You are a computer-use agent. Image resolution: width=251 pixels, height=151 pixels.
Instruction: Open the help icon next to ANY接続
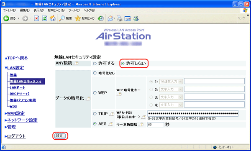pos(77,64)
